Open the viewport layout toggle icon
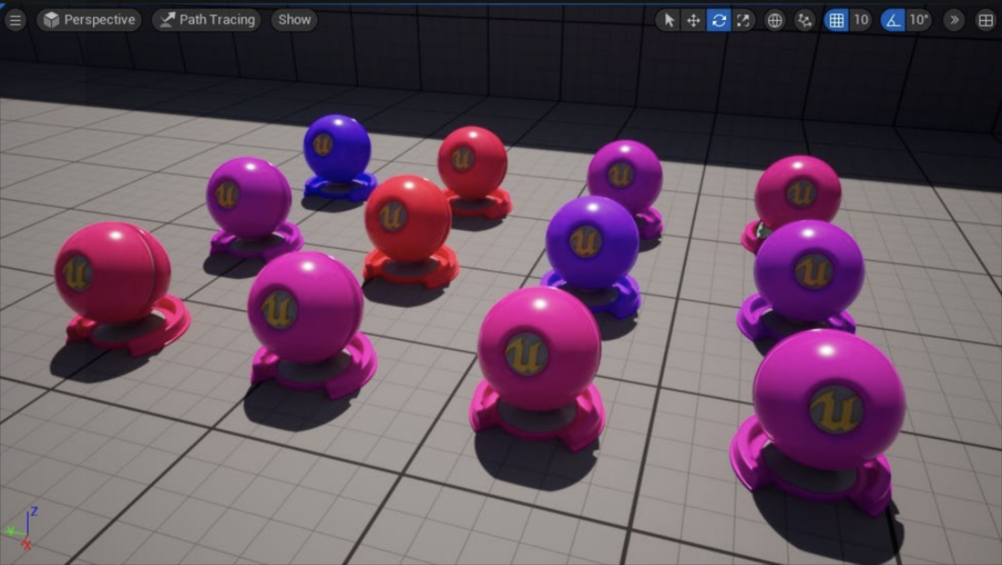1002x565 pixels. [986, 20]
